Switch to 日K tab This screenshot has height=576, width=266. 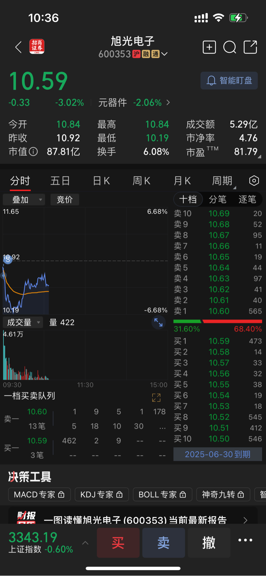pos(101,181)
